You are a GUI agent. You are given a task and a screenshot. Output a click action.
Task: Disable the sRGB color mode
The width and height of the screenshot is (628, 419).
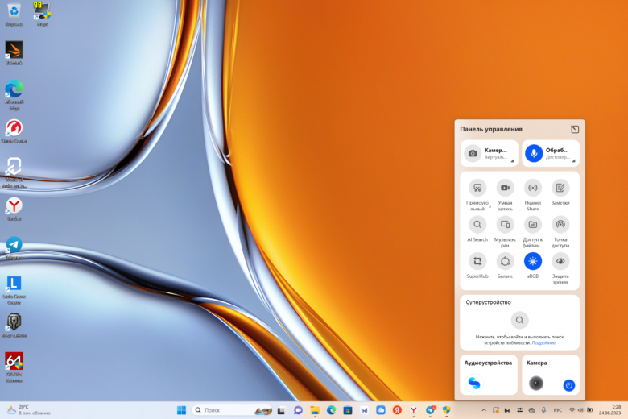[x=533, y=261]
